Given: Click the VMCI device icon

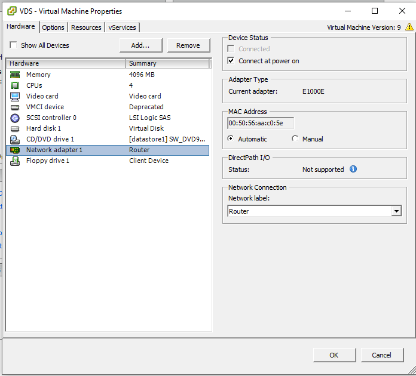Looking at the screenshot, I should coord(15,107).
